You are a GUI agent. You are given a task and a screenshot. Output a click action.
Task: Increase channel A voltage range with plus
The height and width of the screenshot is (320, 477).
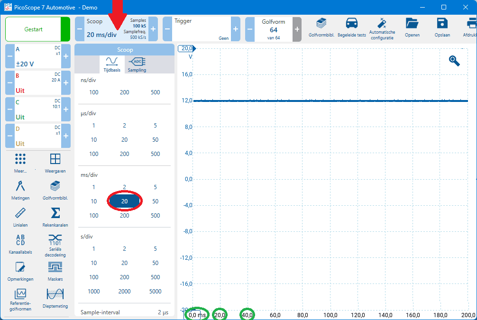[66, 56]
